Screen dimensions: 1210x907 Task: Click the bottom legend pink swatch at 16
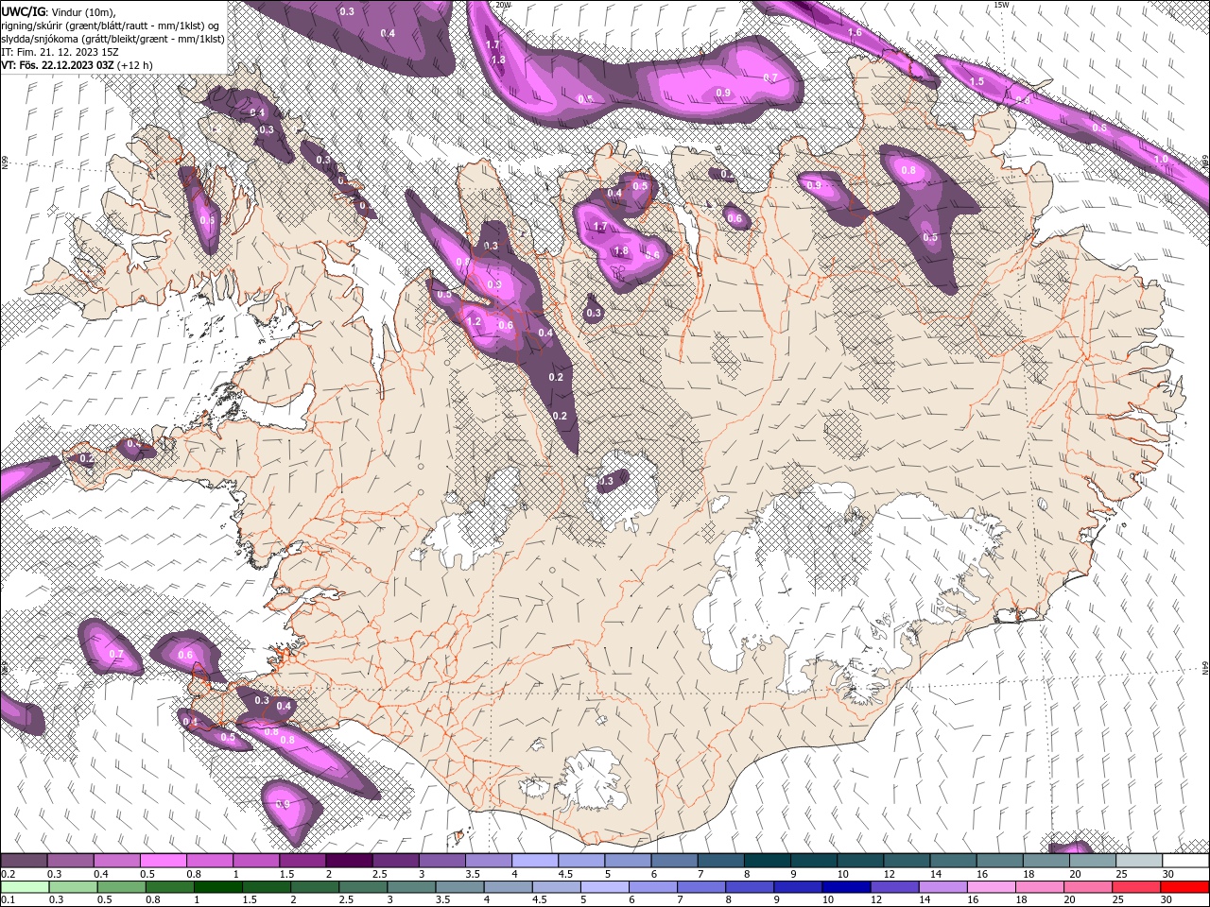992,887
